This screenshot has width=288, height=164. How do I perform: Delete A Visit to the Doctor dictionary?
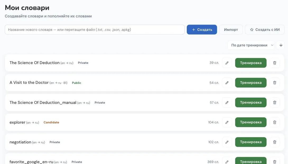(275, 83)
